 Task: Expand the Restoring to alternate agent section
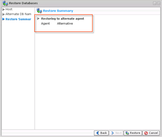(x=38, y=18)
